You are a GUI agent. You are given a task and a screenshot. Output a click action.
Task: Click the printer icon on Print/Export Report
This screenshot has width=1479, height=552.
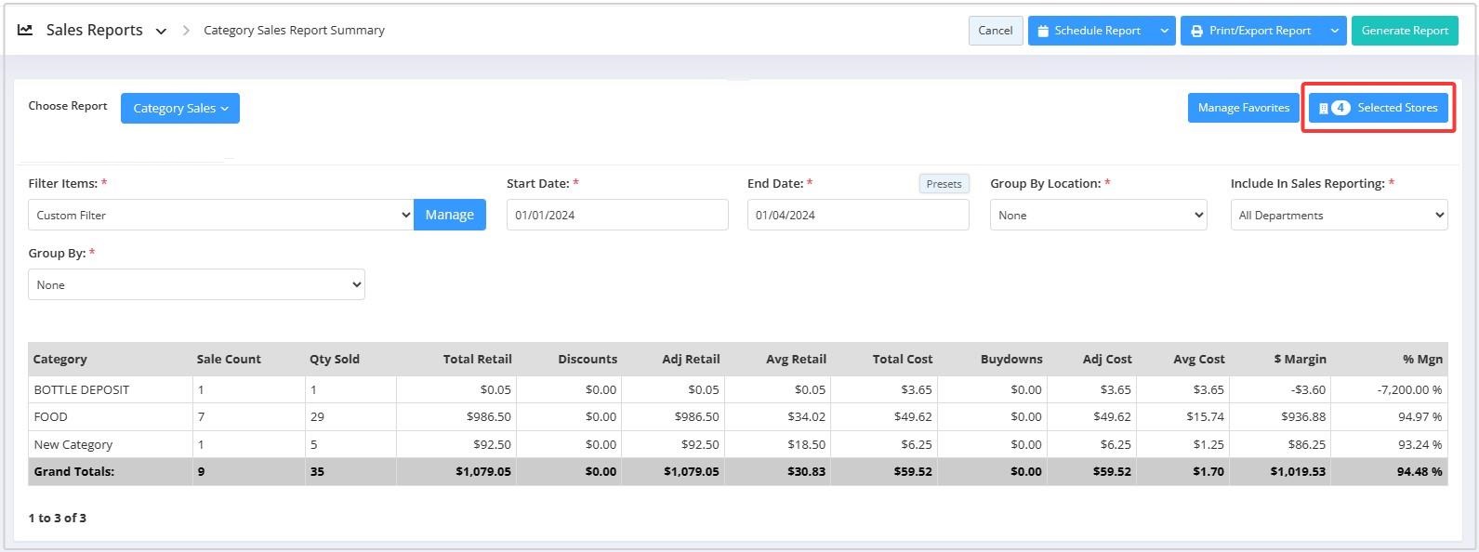click(x=1197, y=31)
